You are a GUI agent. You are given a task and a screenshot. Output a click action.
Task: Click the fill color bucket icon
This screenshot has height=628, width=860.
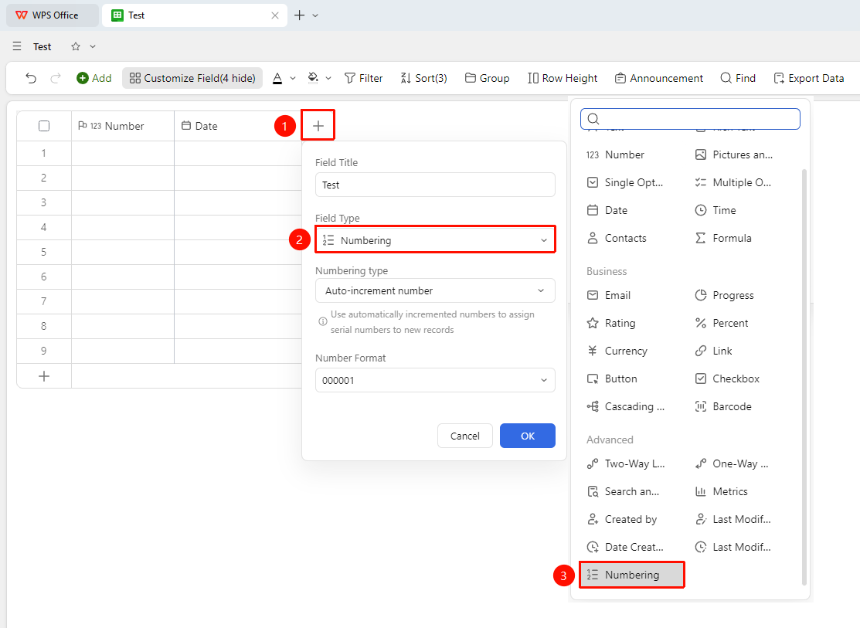coord(313,78)
